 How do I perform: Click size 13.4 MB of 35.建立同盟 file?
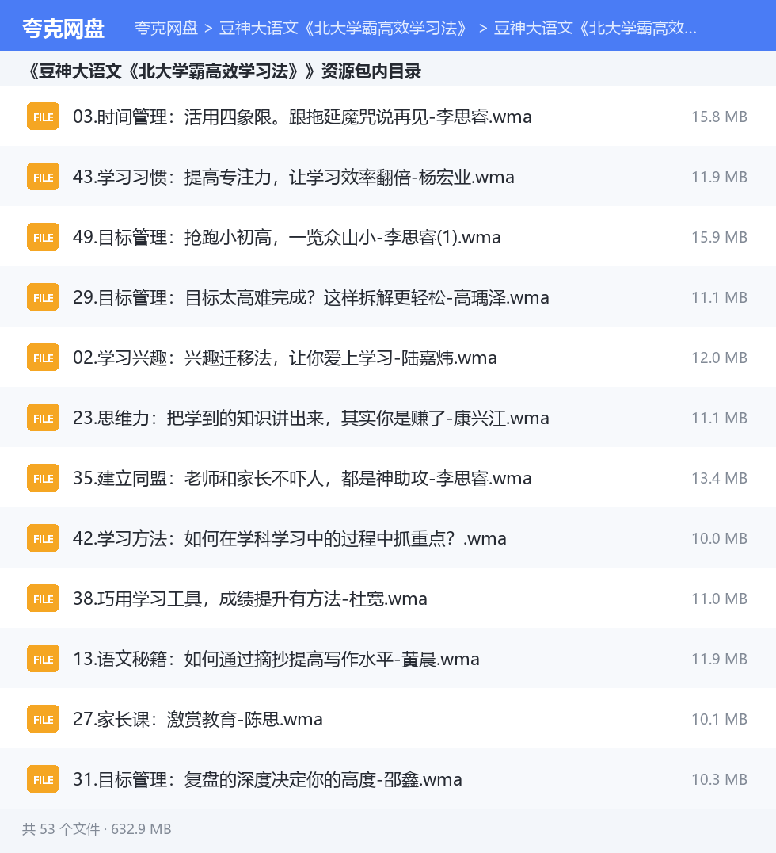(719, 478)
